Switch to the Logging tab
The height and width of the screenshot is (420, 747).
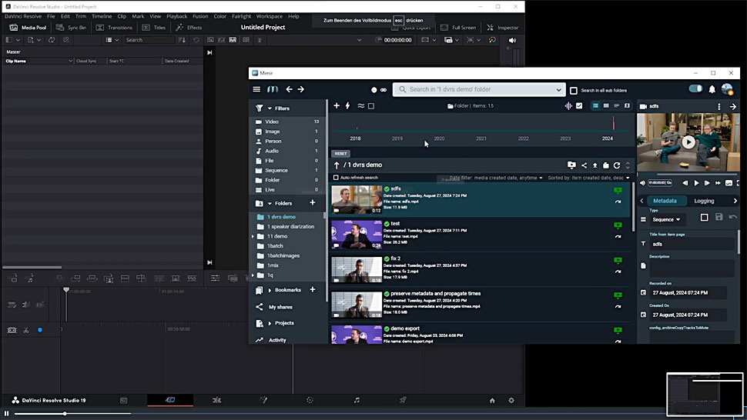704,201
